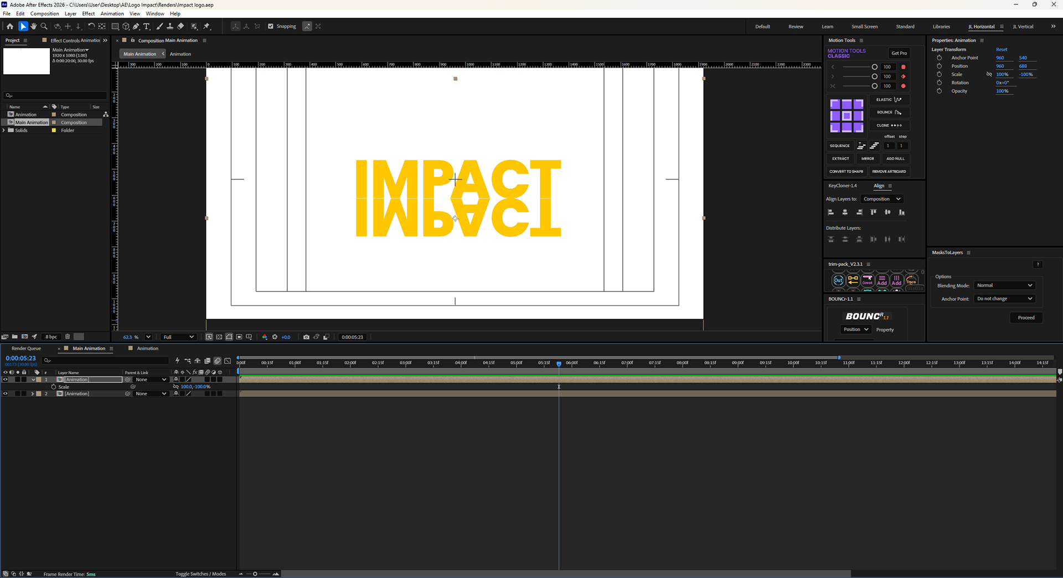Click the Align Bottom icon in Align panel
The height and width of the screenshot is (578, 1063).
click(902, 212)
